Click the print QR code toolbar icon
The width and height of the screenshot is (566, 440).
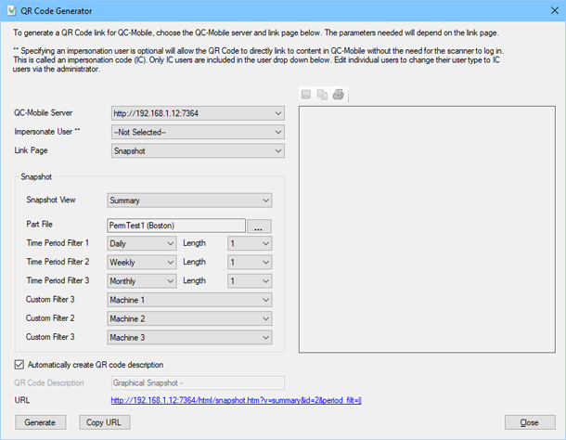339,95
